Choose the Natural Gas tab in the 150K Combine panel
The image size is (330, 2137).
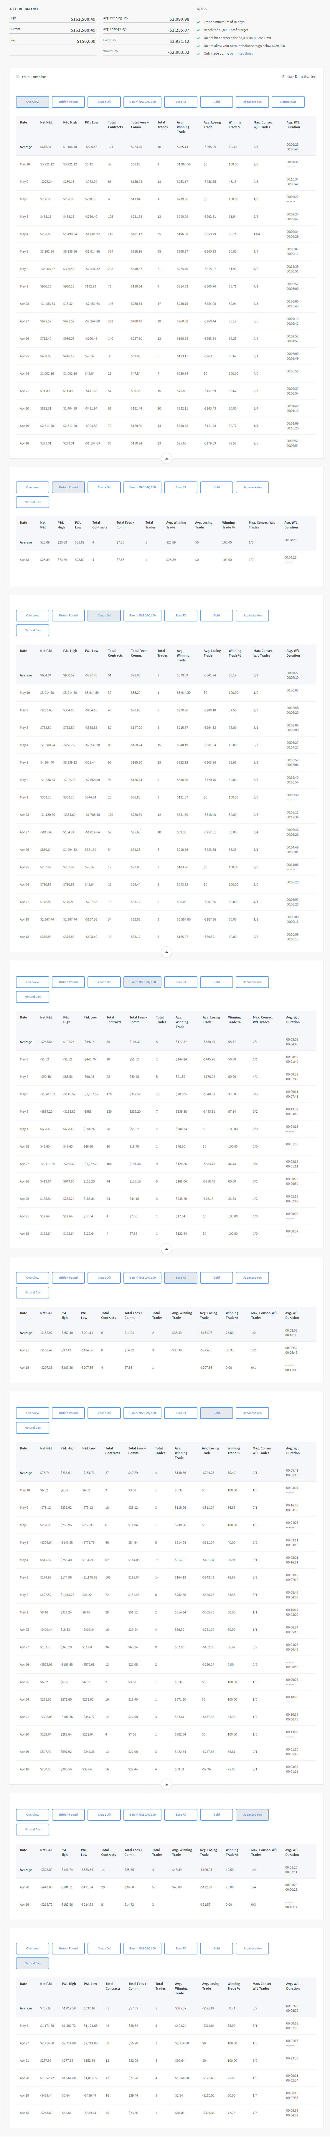click(x=288, y=102)
